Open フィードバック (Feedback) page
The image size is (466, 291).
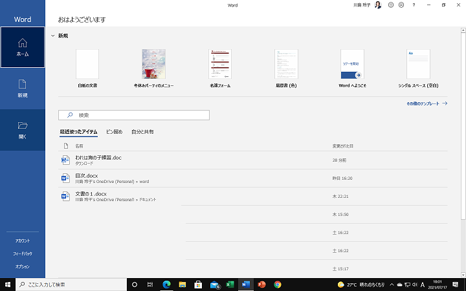[23, 253]
